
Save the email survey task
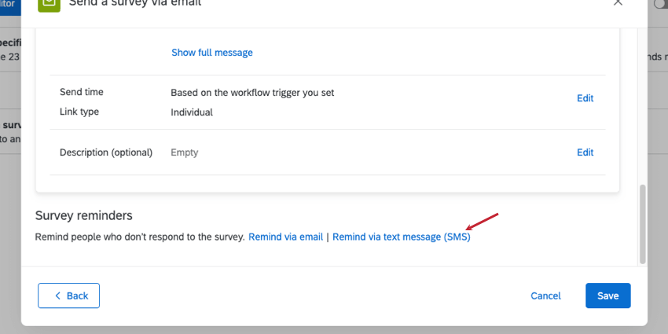pos(608,295)
